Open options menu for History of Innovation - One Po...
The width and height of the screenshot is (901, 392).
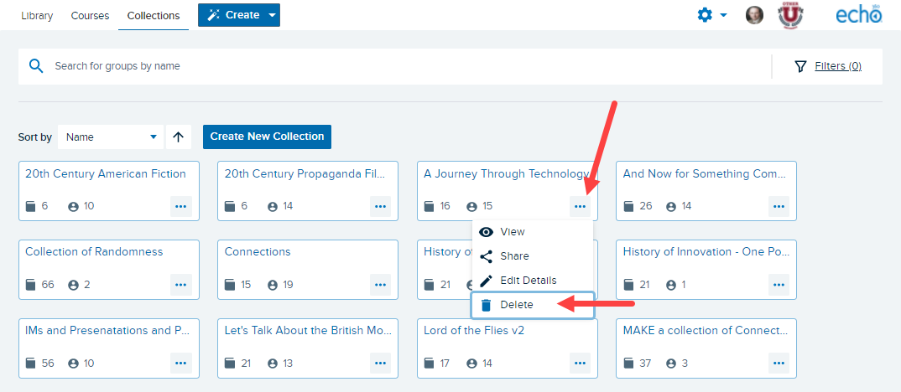[x=779, y=285]
